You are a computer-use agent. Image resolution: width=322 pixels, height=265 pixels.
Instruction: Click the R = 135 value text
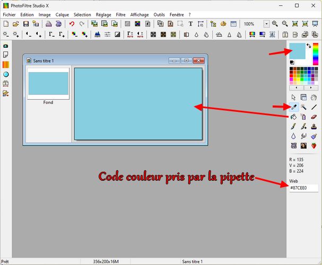pos(297,160)
